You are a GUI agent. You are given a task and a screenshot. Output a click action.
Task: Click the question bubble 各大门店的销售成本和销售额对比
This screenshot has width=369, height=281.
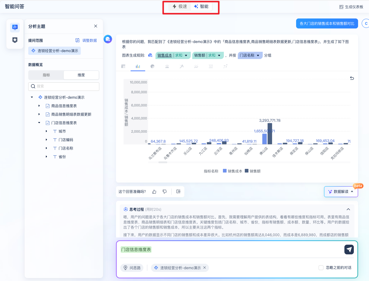coord(327,23)
